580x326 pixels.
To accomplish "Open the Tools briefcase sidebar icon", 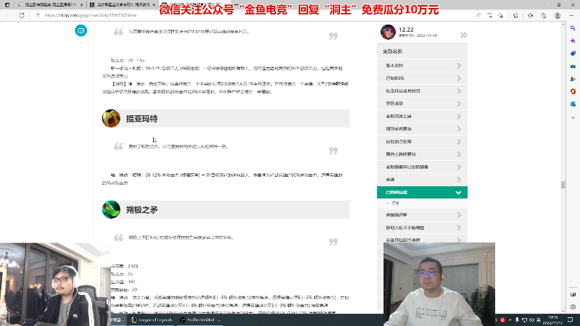I will 573,66.
